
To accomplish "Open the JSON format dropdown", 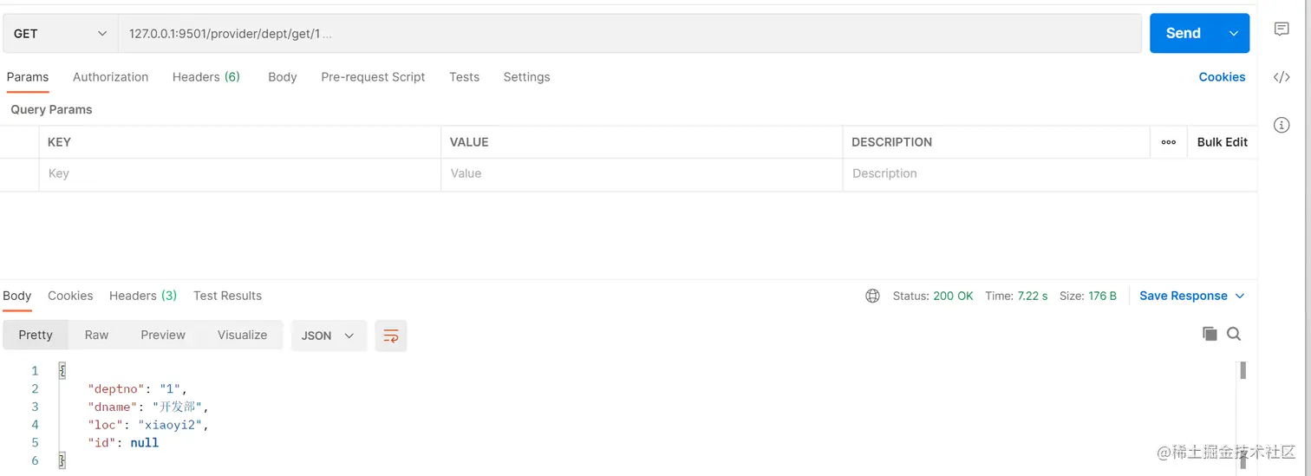I will 329,336.
